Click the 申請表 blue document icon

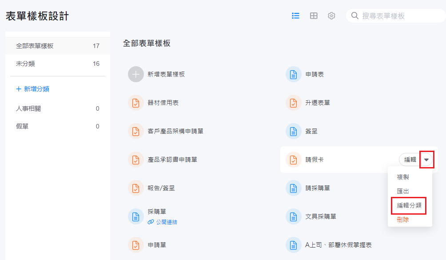point(293,74)
